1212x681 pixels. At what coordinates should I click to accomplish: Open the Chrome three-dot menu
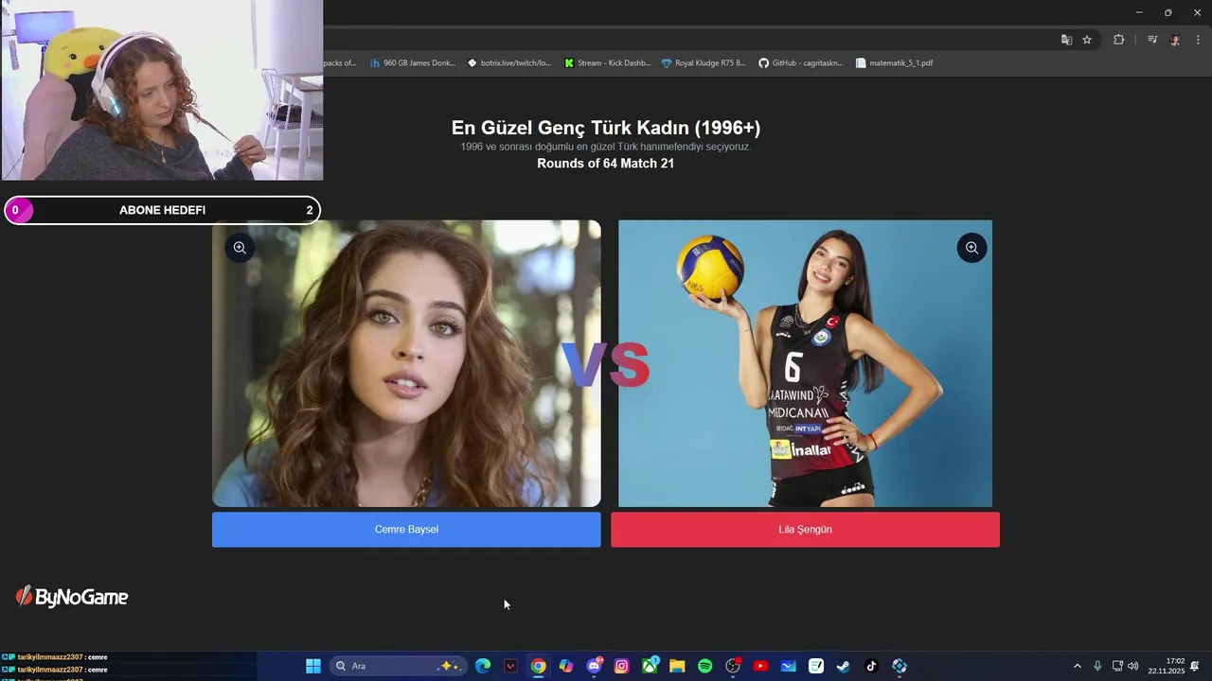pos(1198,40)
